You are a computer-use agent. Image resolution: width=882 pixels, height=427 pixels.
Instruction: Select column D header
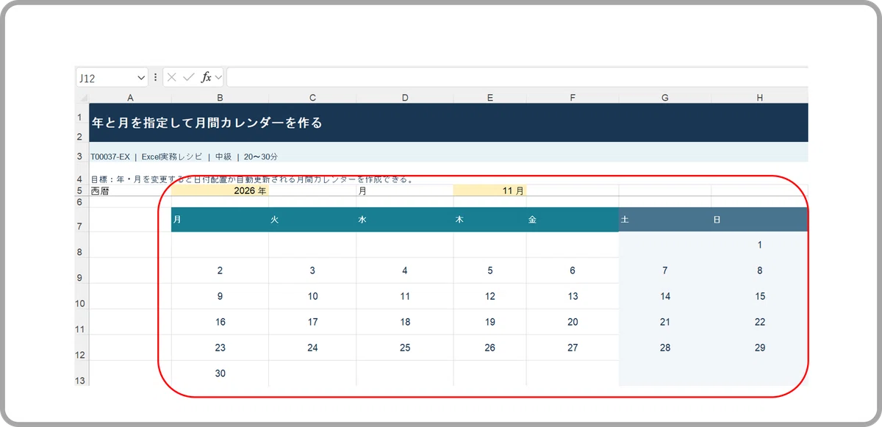coord(405,97)
